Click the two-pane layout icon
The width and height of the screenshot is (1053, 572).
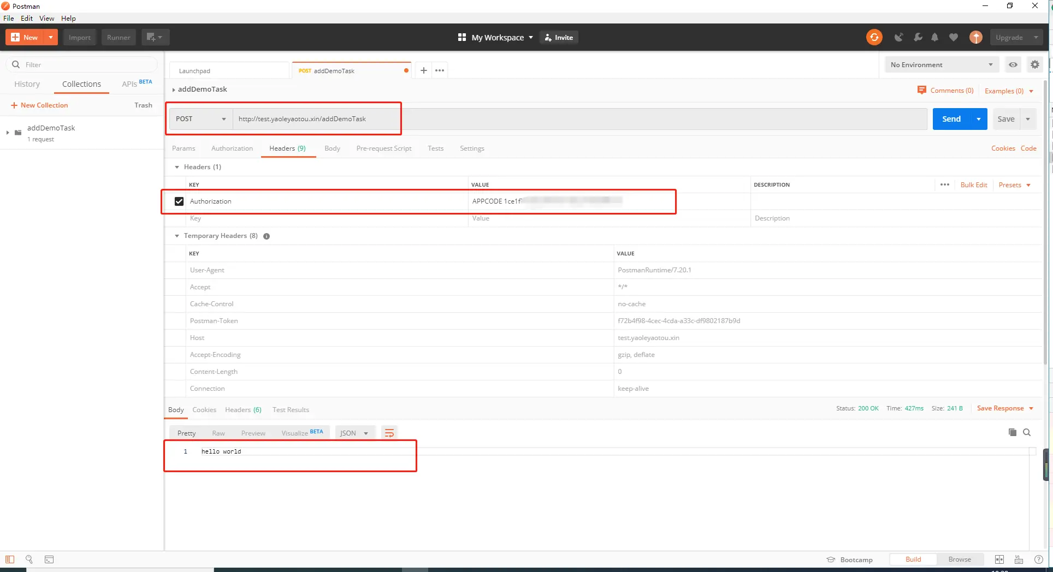click(999, 559)
